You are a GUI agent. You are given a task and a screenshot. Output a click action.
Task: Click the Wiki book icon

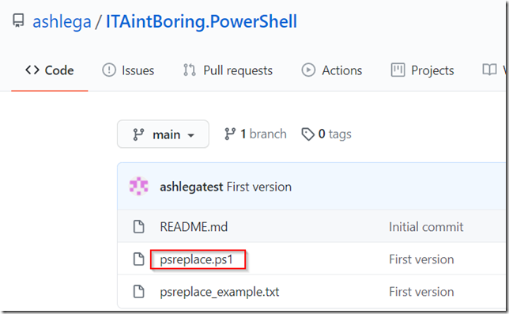(x=489, y=70)
